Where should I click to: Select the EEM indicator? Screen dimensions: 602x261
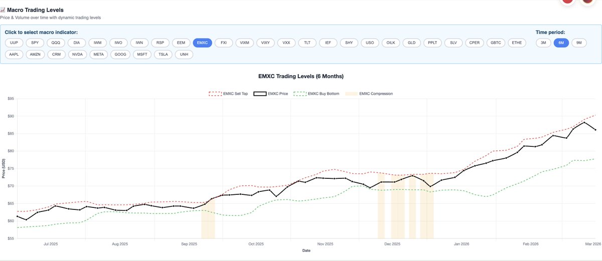(x=181, y=43)
